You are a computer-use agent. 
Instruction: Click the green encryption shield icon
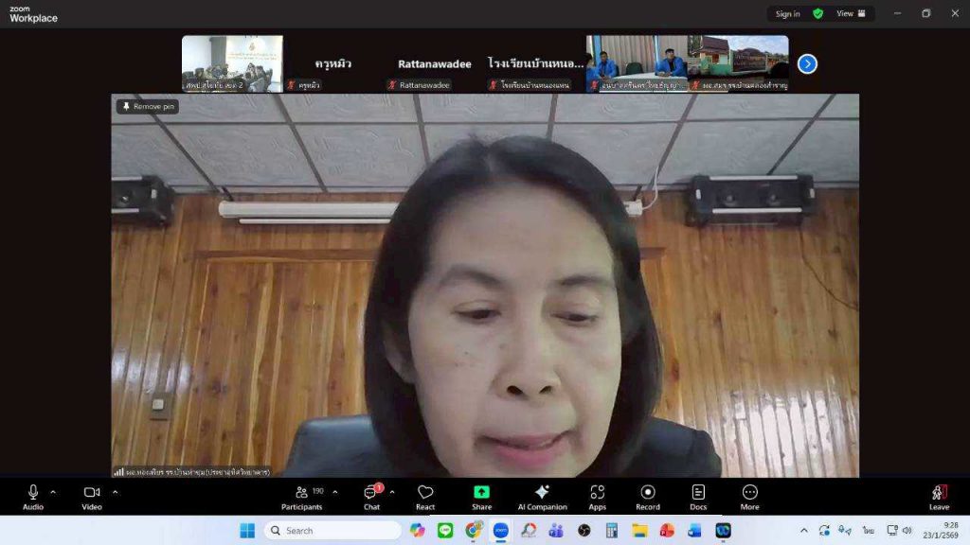[817, 13]
